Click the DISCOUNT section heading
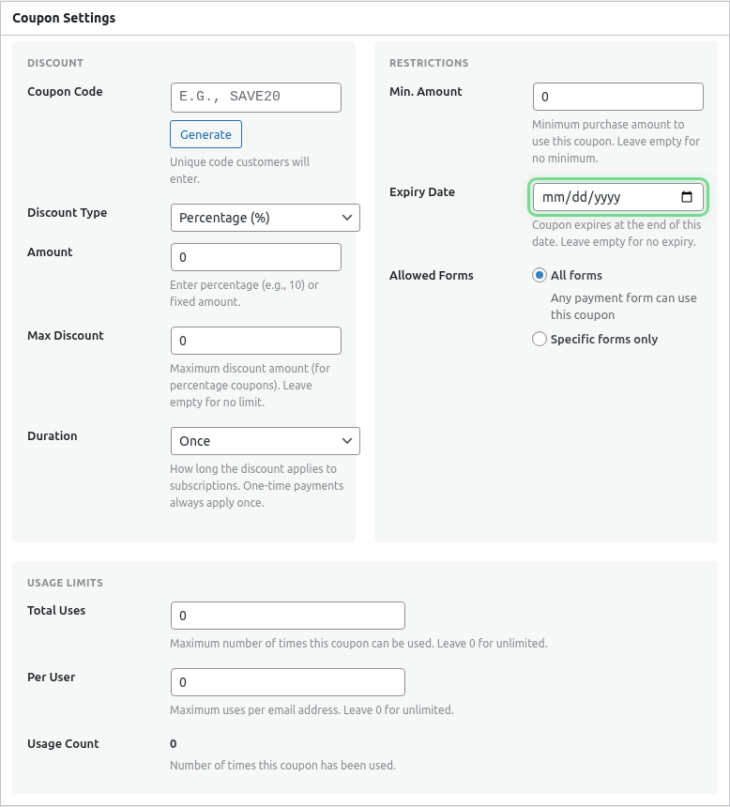 [x=55, y=63]
